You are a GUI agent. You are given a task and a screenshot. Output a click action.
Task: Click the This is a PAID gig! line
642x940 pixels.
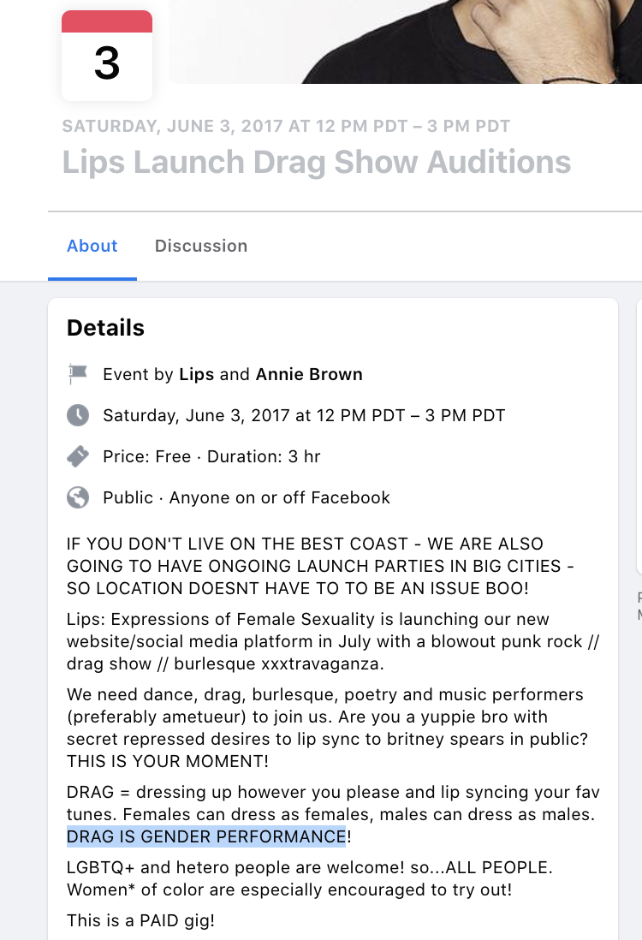pos(141,920)
